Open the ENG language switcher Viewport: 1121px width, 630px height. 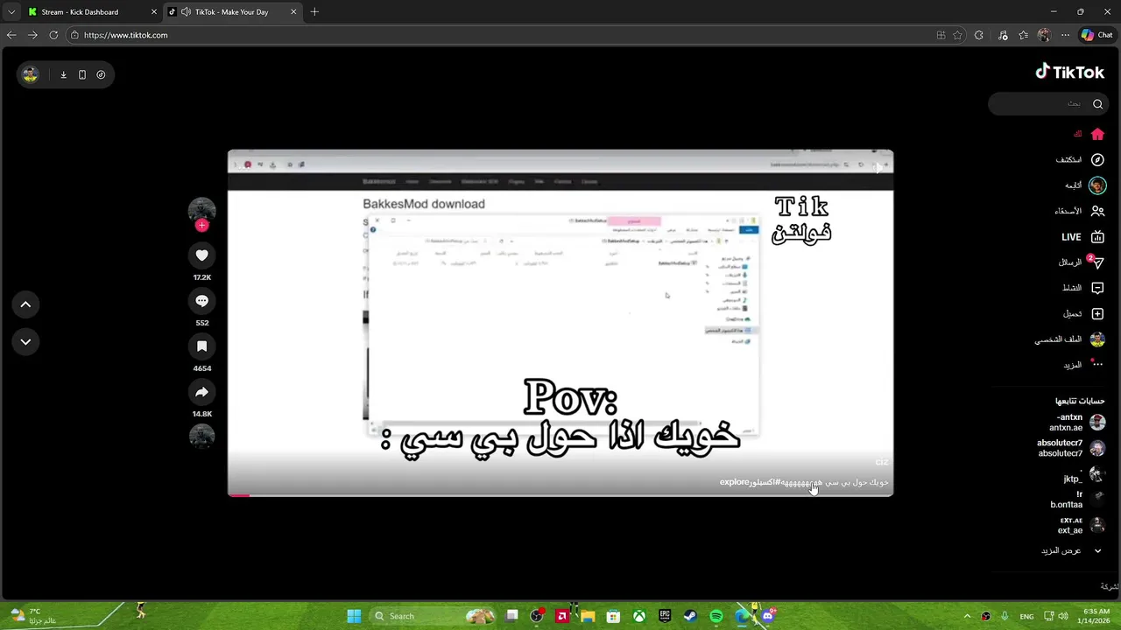tap(1026, 616)
